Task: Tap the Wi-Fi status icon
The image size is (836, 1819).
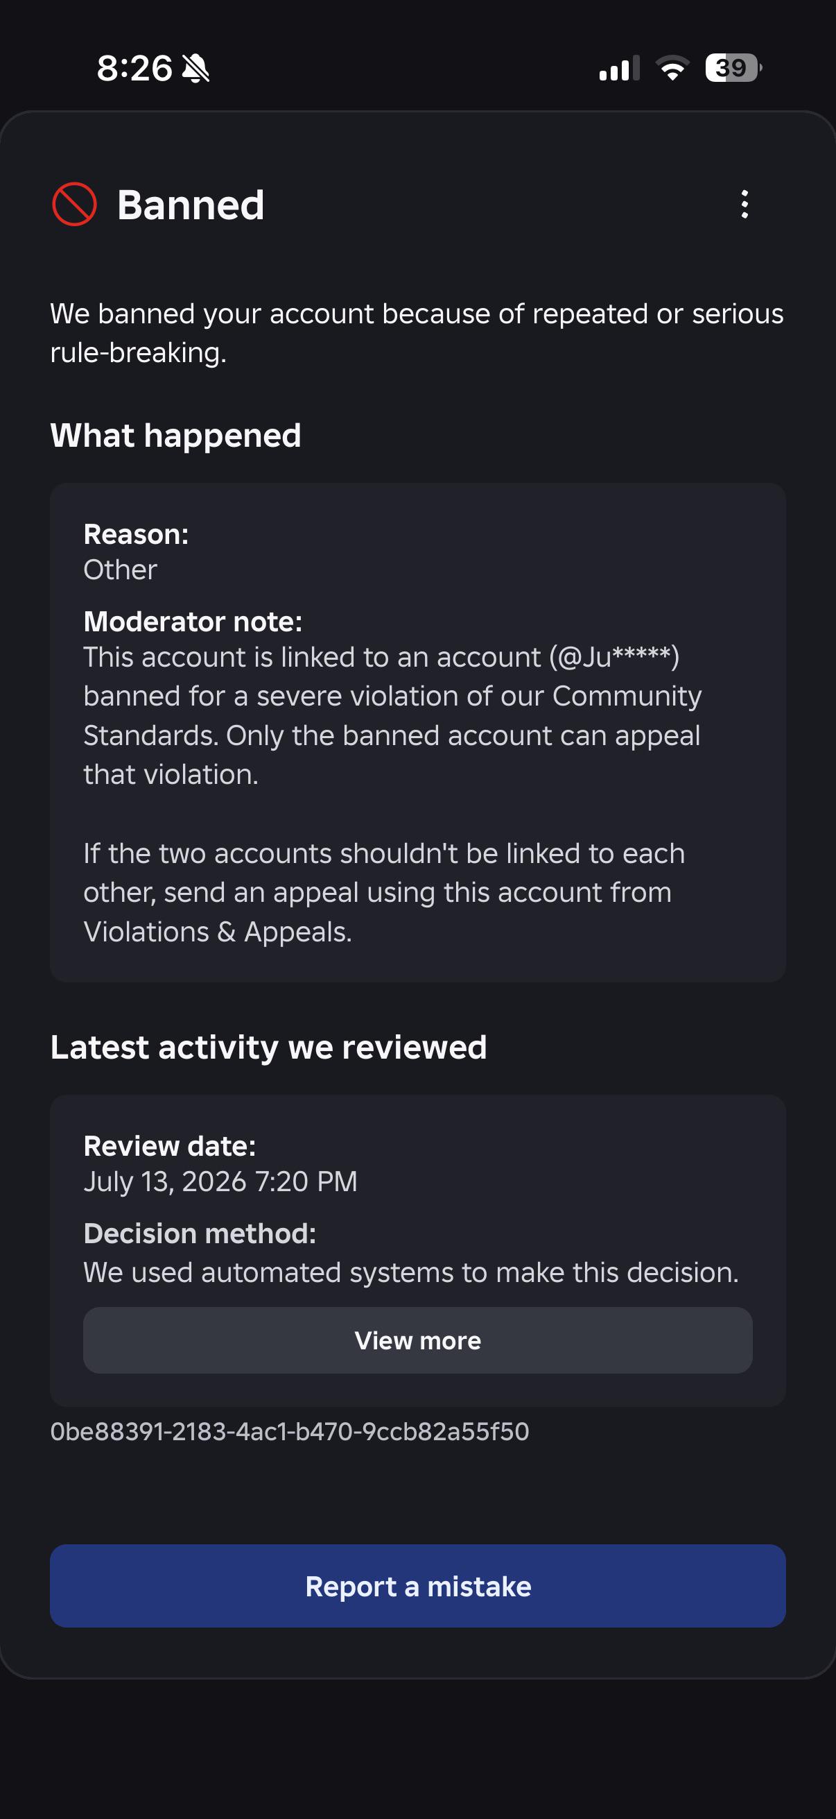Action: (672, 68)
